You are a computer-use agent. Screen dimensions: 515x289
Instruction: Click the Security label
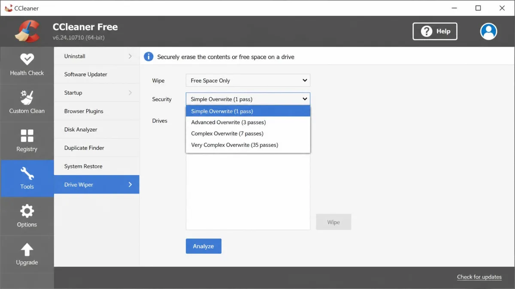(x=162, y=99)
